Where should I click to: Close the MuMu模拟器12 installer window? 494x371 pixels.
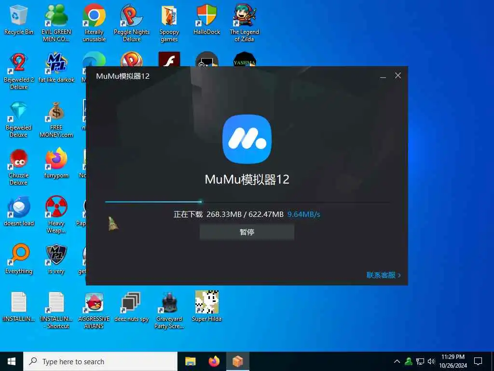point(398,76)
